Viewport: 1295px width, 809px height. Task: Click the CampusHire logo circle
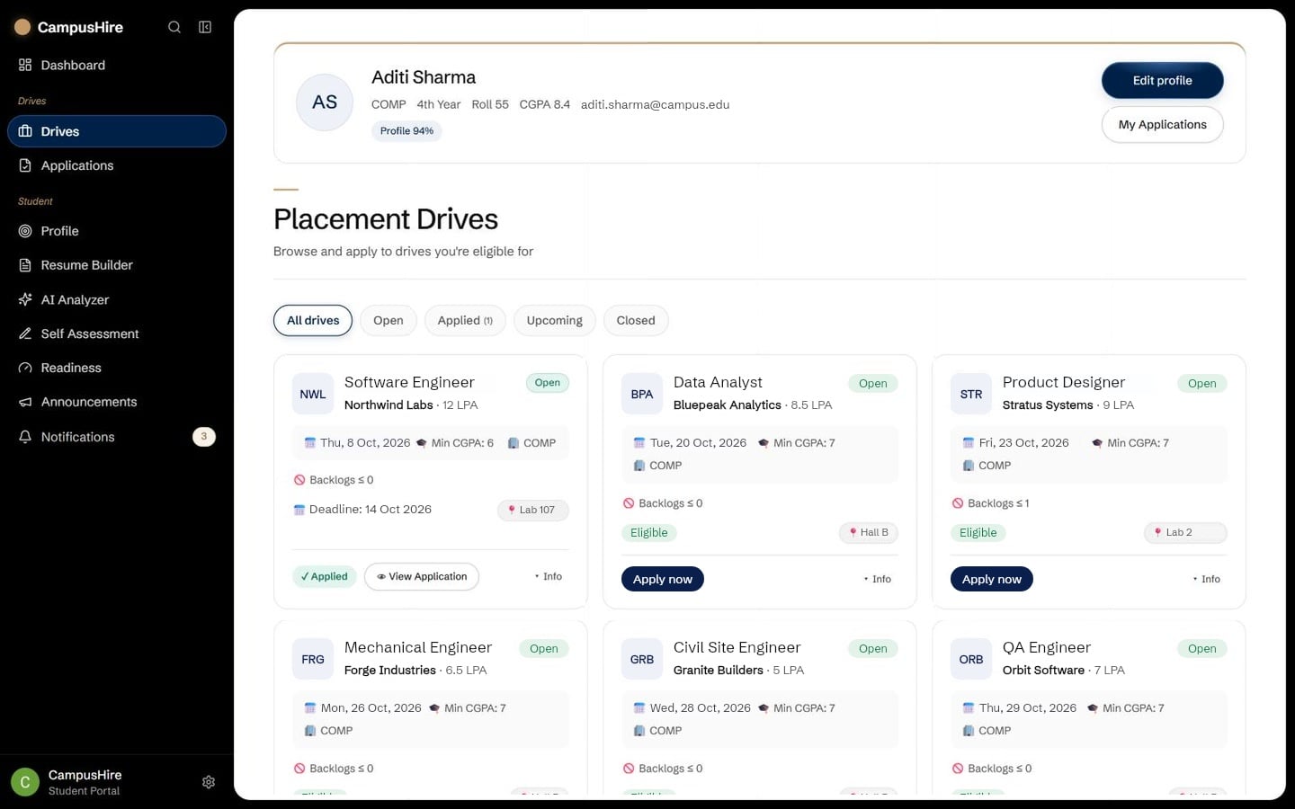coord(22,27)
